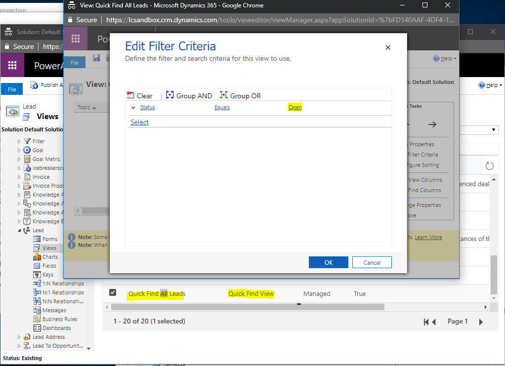The height and width of the screenshot is (366, 505).
Task: Click the address bar of the view editor window
Action: coord(280,20)
